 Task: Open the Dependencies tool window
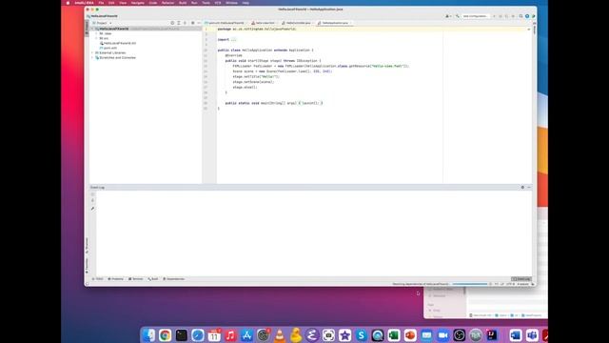tap(174, 279)
